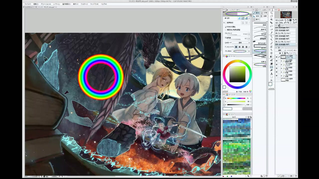The image size is (319, 179).
Task: Set 線・塗り to fill-only mode
Action: point(239,18)
